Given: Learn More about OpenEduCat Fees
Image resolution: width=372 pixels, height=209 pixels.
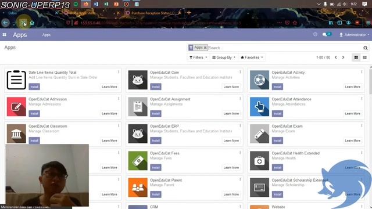Looking at the screenshot, I should tap(231, 168).
